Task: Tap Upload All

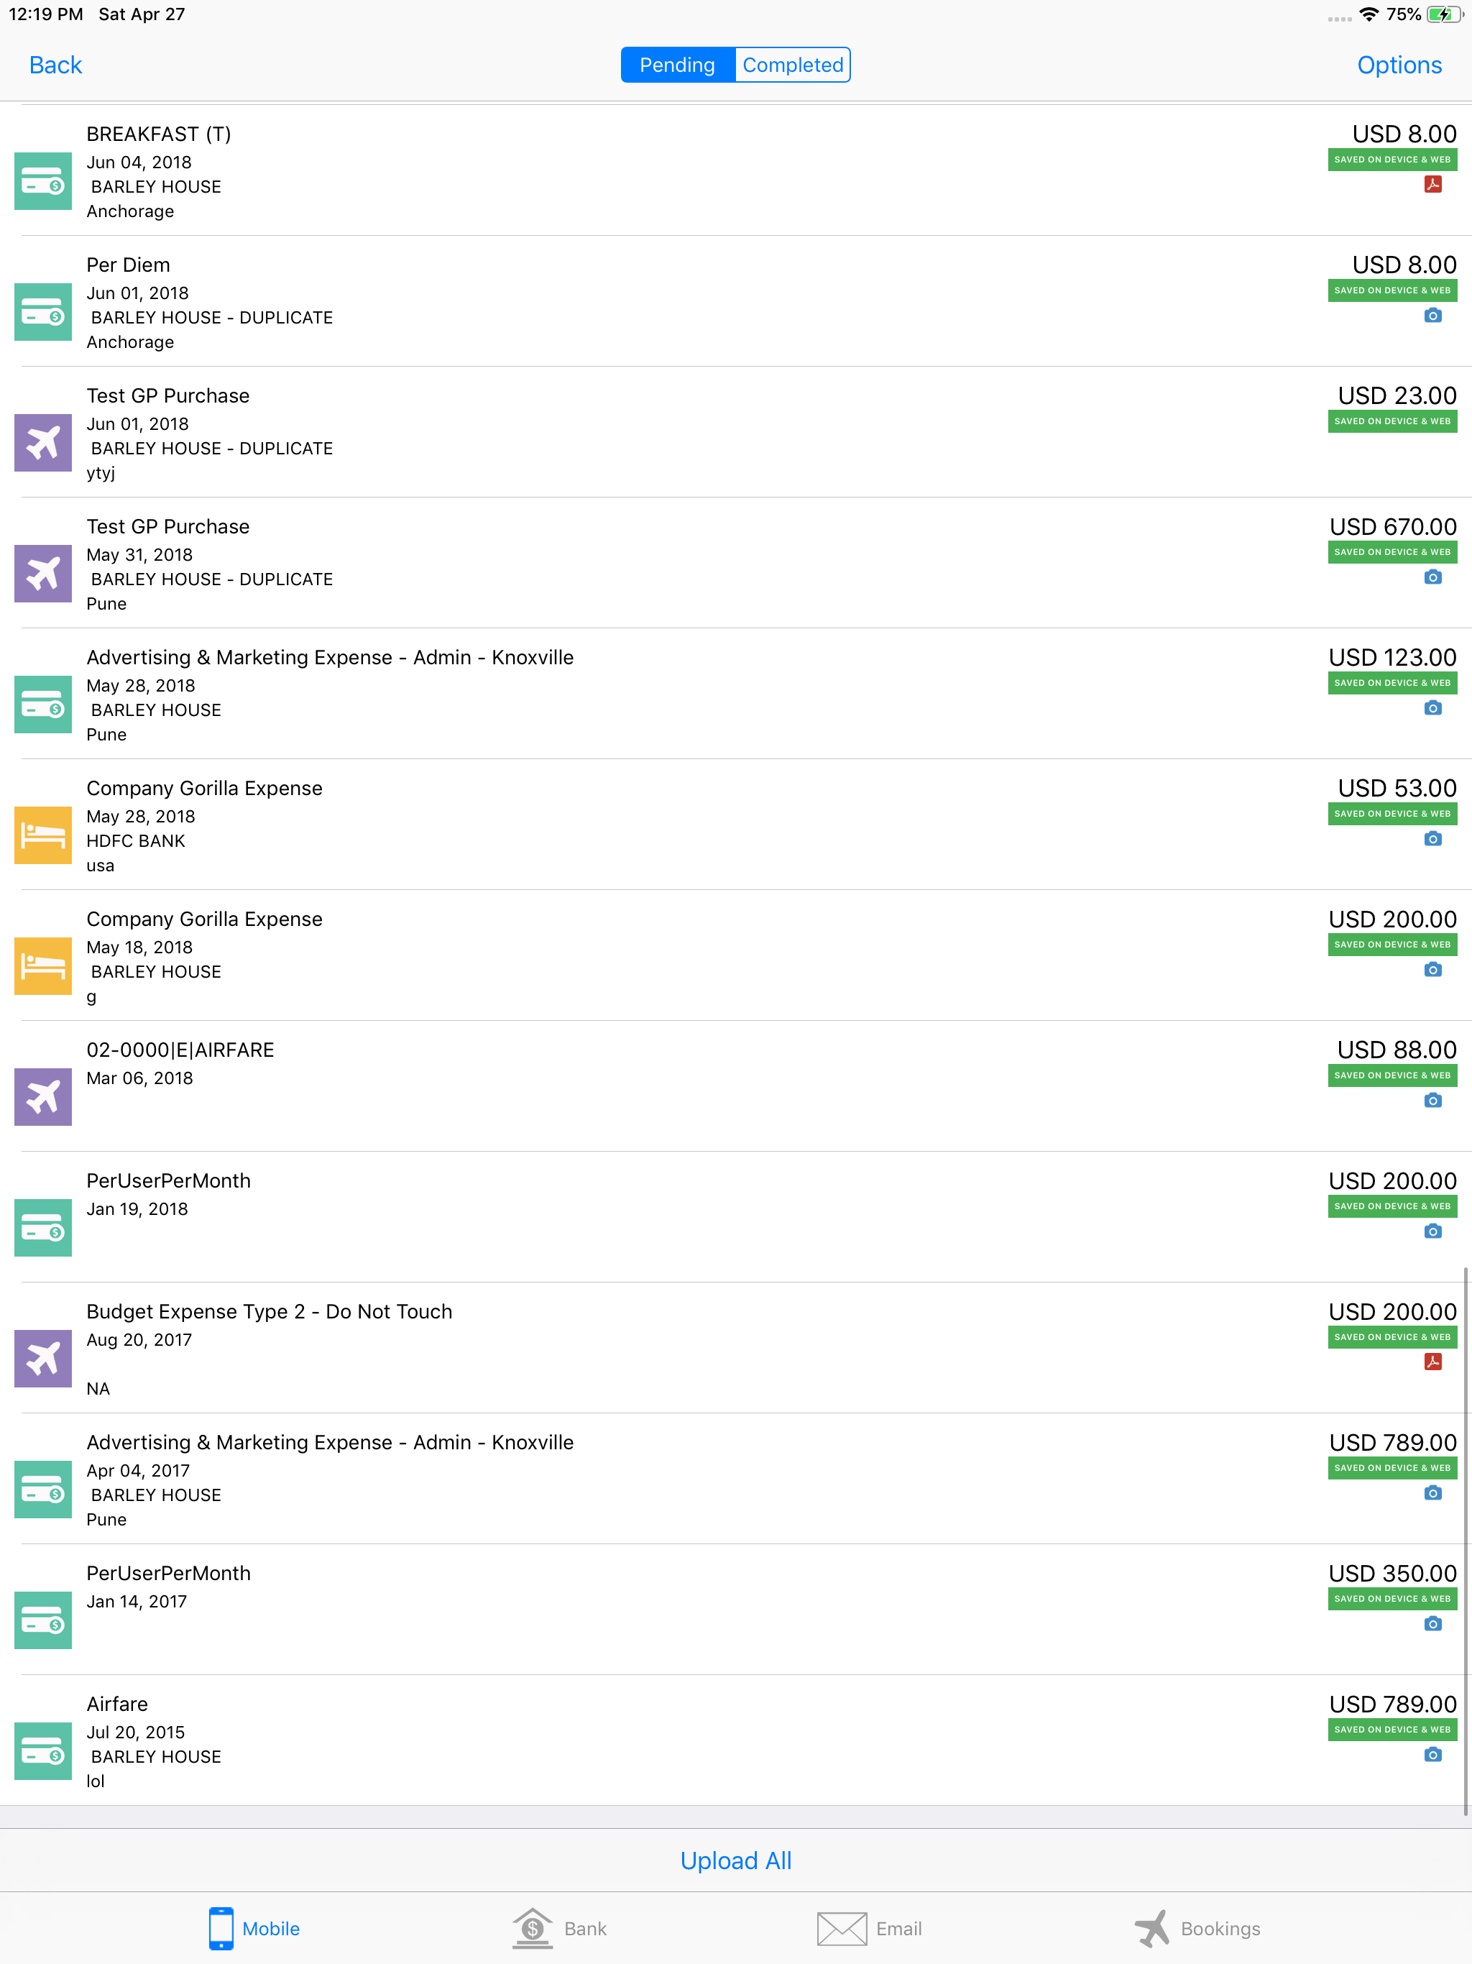Action: [736, 1860]
